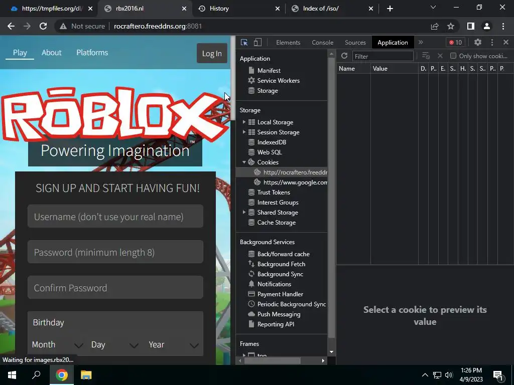Refresh the cookies table
This screenshot has height=385, width=514.
coord(344,56)
